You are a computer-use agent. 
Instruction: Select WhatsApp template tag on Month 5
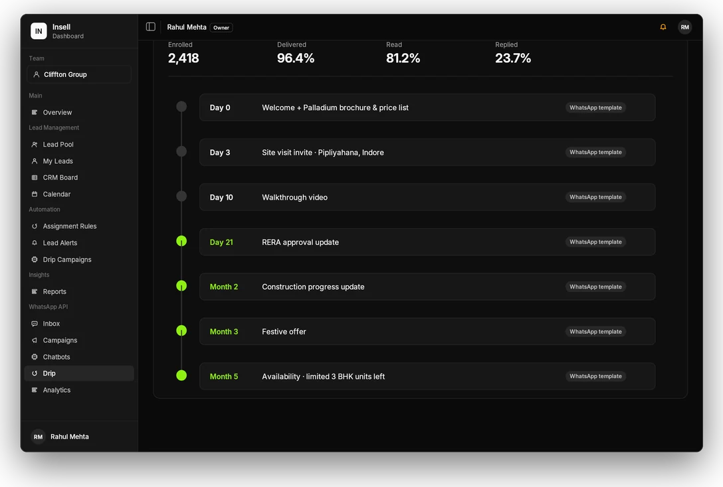pyautogui.click(x=595, y=376)
